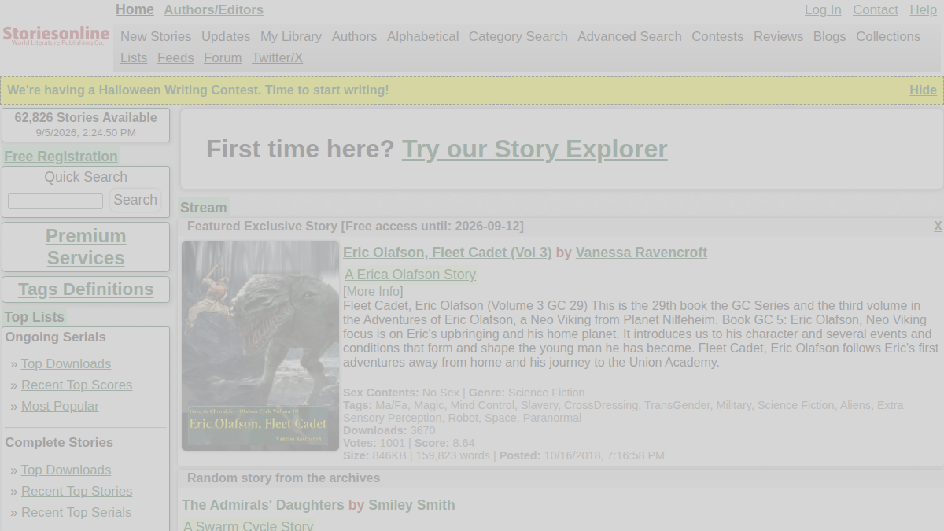This screenshot has height=531, width=944.
Task: Open My Library
Action: coord(291,36)
